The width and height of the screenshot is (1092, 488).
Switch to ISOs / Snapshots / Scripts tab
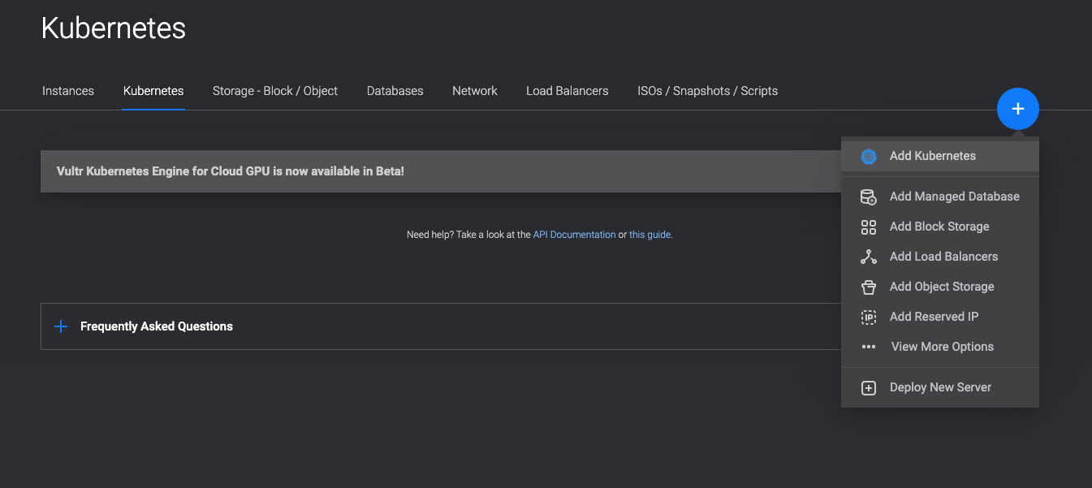[x=708, y=91]
